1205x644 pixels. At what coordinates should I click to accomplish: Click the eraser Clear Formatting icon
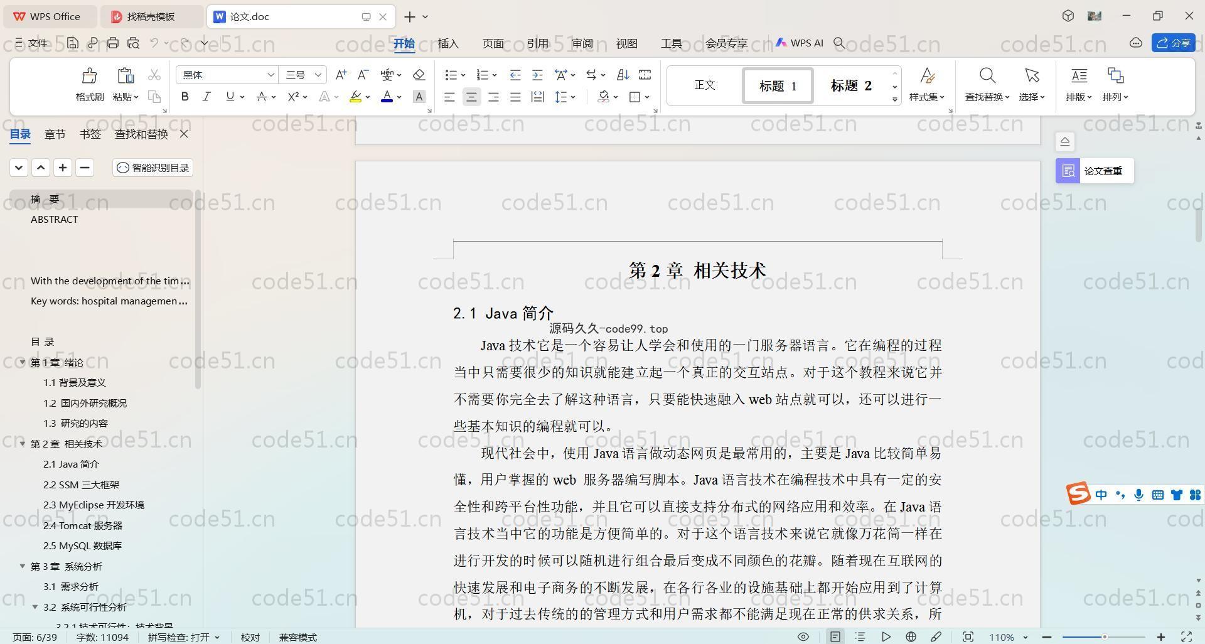point(419,75)
